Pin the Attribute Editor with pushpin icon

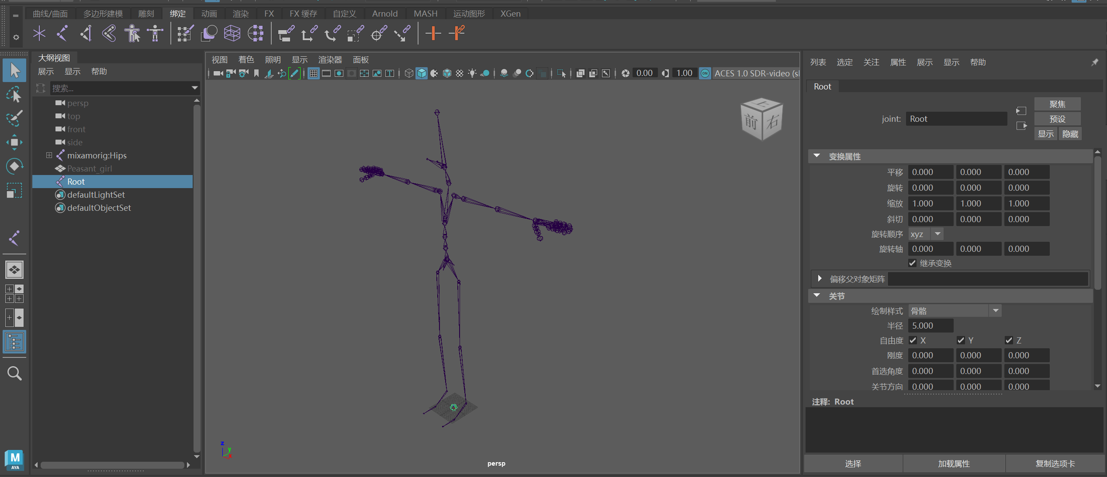coord(1094,62)
